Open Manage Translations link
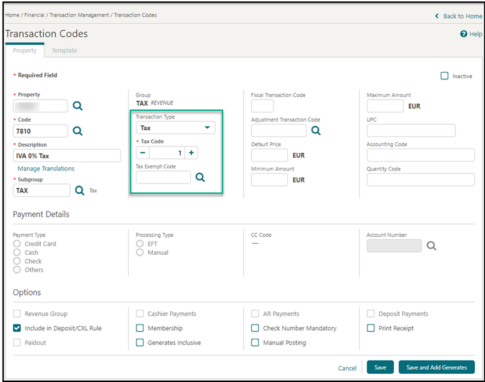Screen dimensions: 485x382 46,168
